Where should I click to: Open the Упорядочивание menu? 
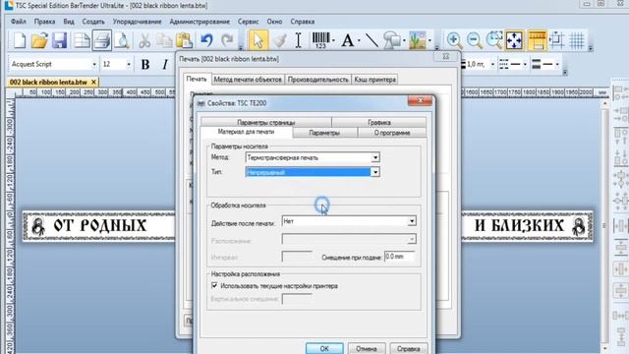pos(137,22)
